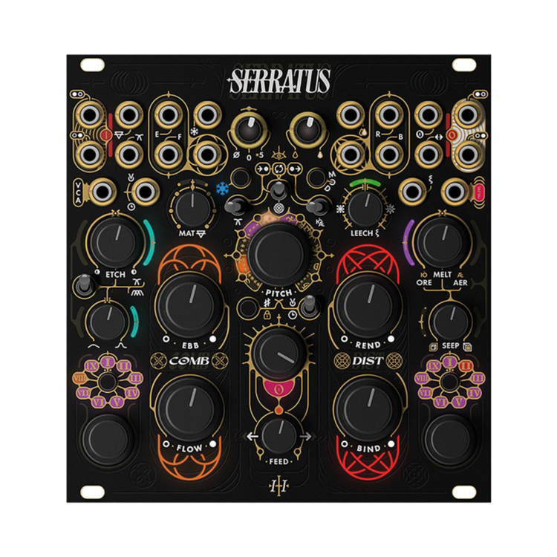Click the red I indicator between the jacks
Screen dimensions: 557x557
[x=105, y=135]
